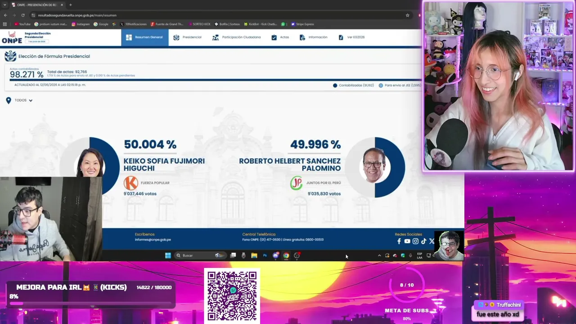Open ONPE's YouTube channel icon

point(407,241)
